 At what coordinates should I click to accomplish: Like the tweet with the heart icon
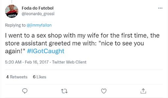click(104, 91)
